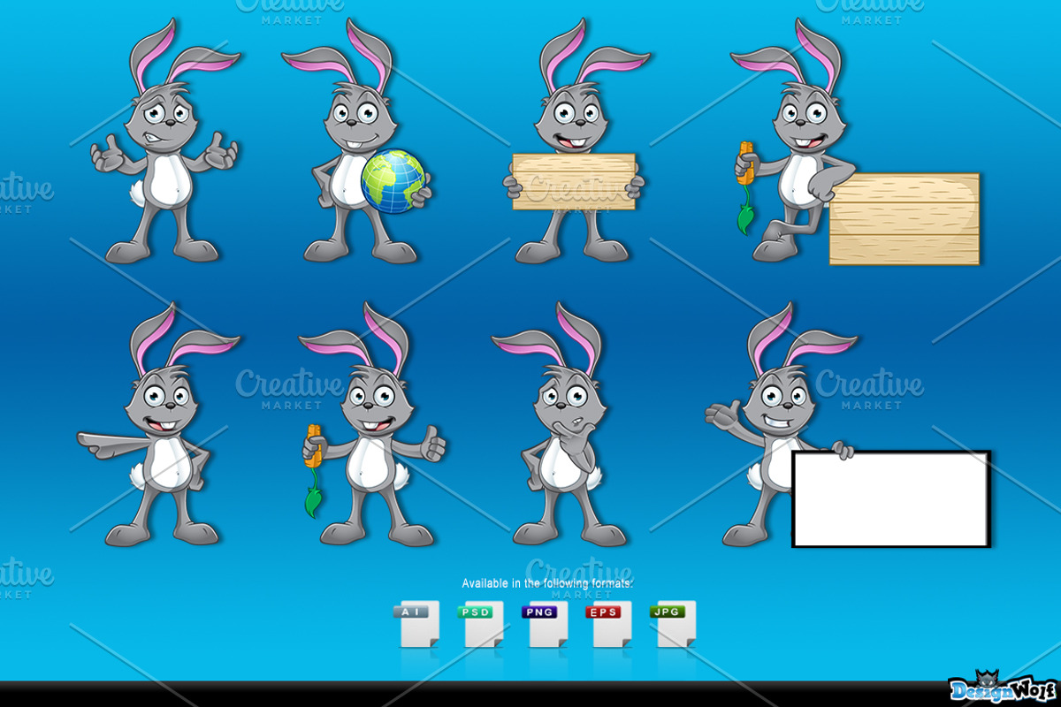
Task: Click the globe held by the bunny
Action: 393,181
